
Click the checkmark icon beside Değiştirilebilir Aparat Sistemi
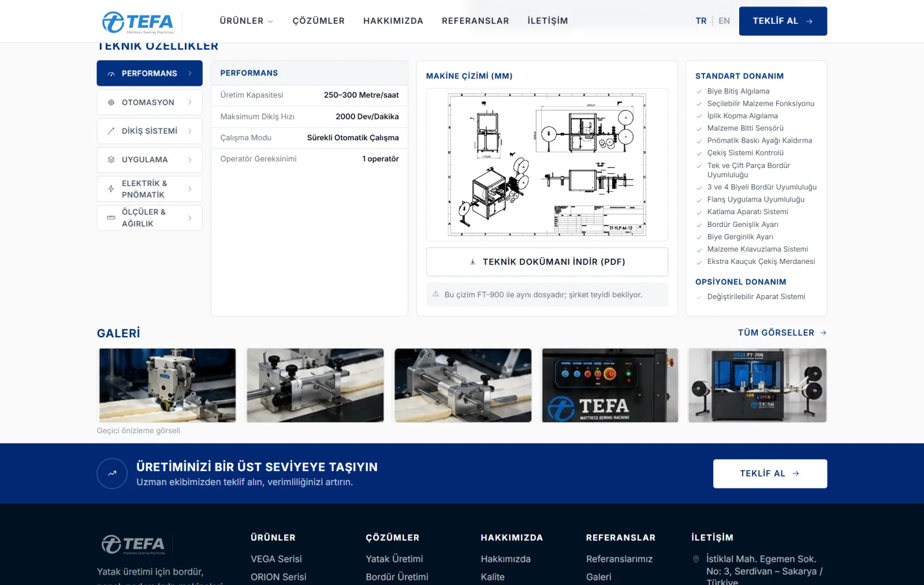coord(699,297)
